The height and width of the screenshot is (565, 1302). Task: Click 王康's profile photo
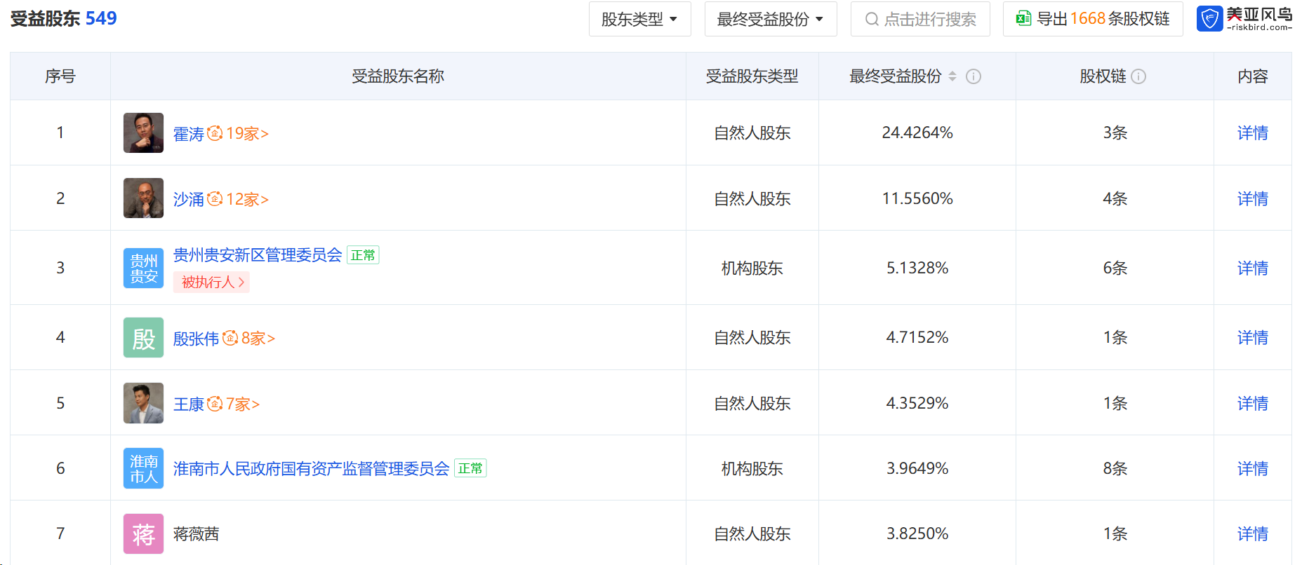tap(143, 403)
